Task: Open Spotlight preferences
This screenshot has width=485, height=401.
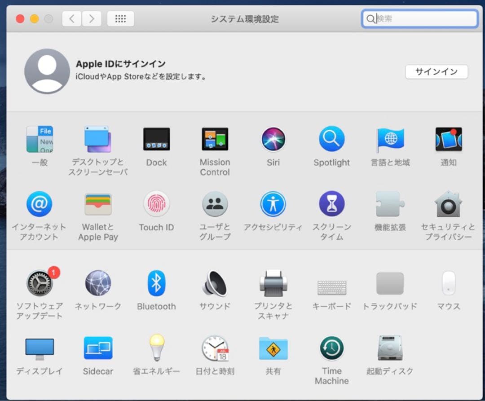Action: click(331, 139)
